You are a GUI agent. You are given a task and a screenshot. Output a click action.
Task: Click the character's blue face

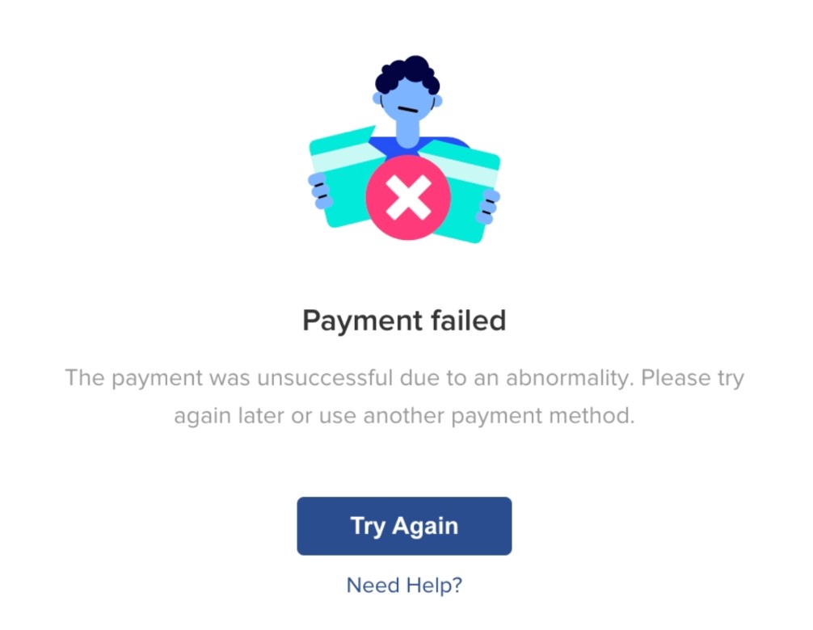pyautogui.click(x=407, y=101)
